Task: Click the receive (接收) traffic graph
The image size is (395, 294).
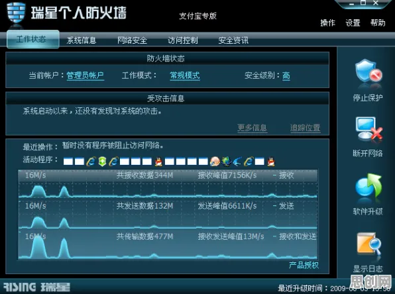Action: click(168, 184)
